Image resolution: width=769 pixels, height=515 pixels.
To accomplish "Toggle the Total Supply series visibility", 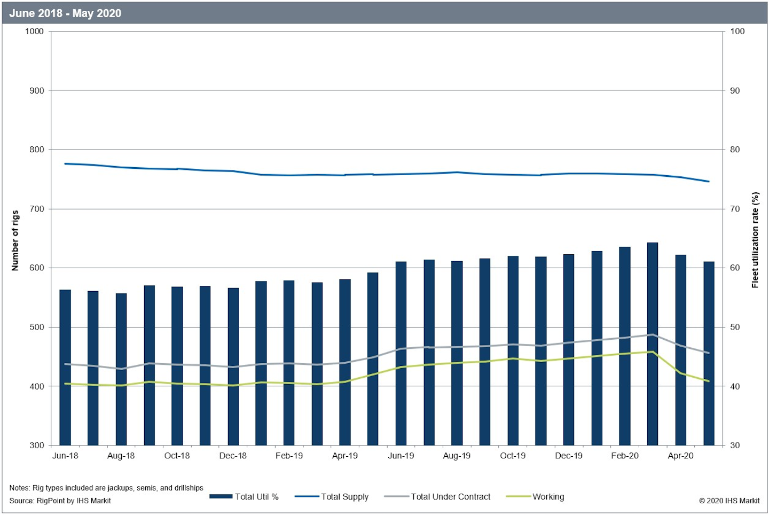I will [344, 497].
